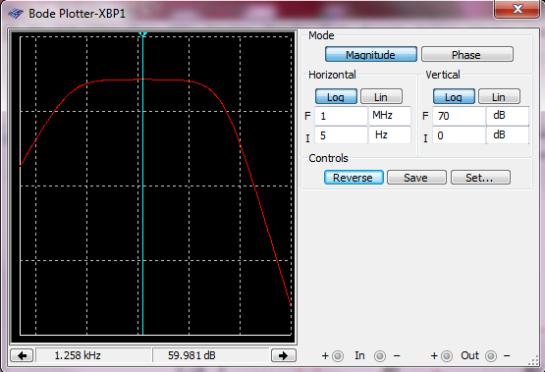Open the Set... dialog
Viewport: 545px width, 372px height.
480,178
